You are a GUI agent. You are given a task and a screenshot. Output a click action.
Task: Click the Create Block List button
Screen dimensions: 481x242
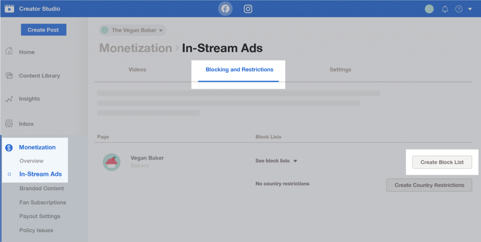442,162
